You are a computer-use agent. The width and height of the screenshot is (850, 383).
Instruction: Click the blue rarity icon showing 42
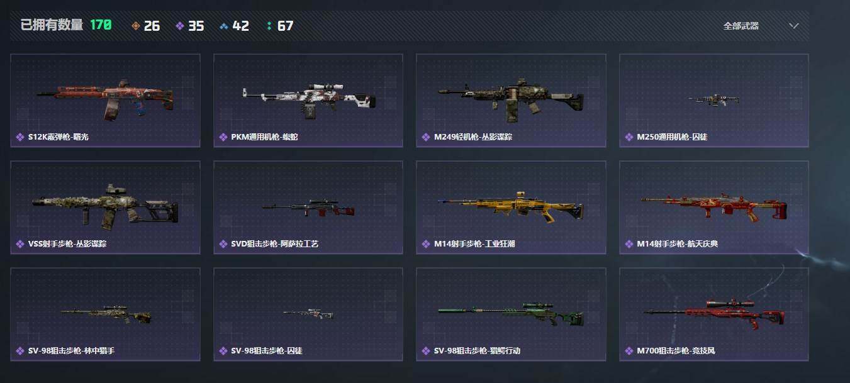click(224, 26)
